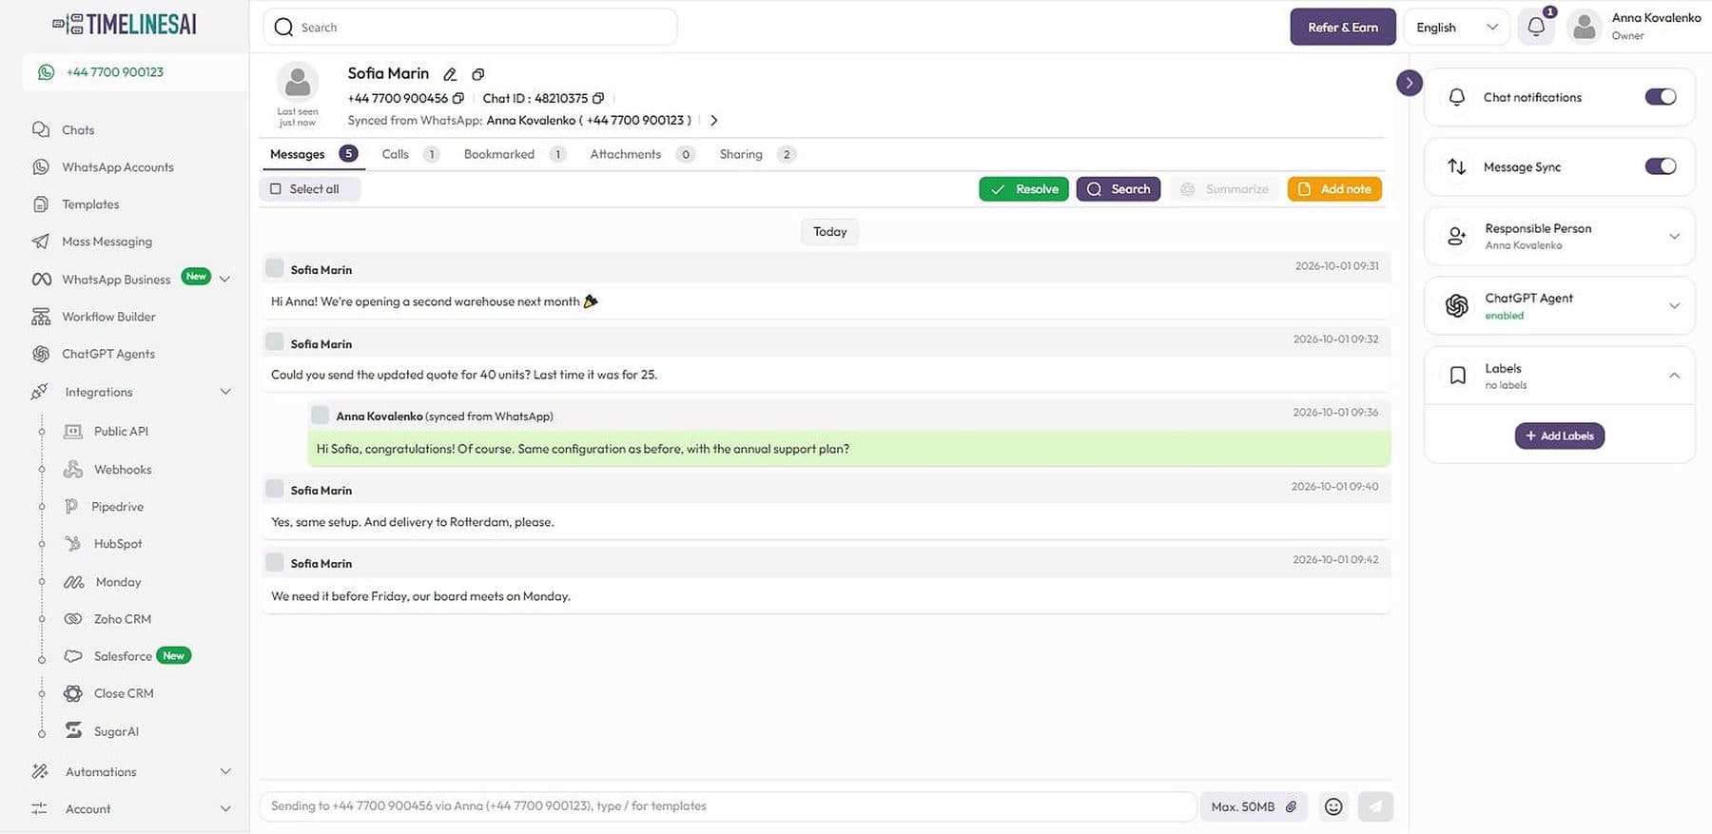This screenshot has height=834, width=1712.
Task: Open the Templates page
Action: [x=90, y=204]
